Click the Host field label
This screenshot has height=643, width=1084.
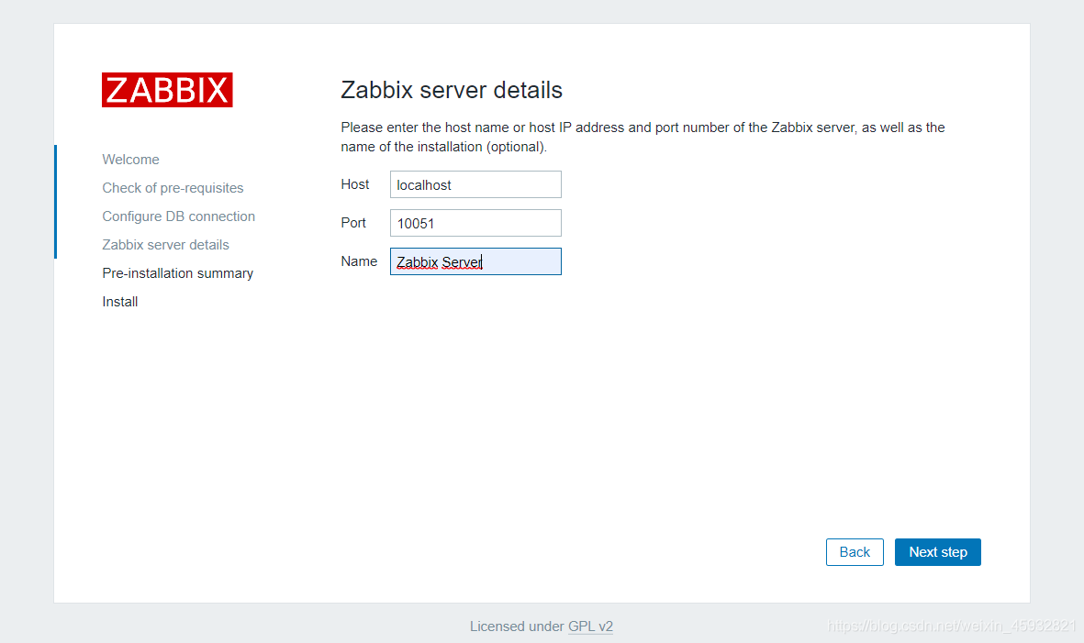tap(354, 184)
